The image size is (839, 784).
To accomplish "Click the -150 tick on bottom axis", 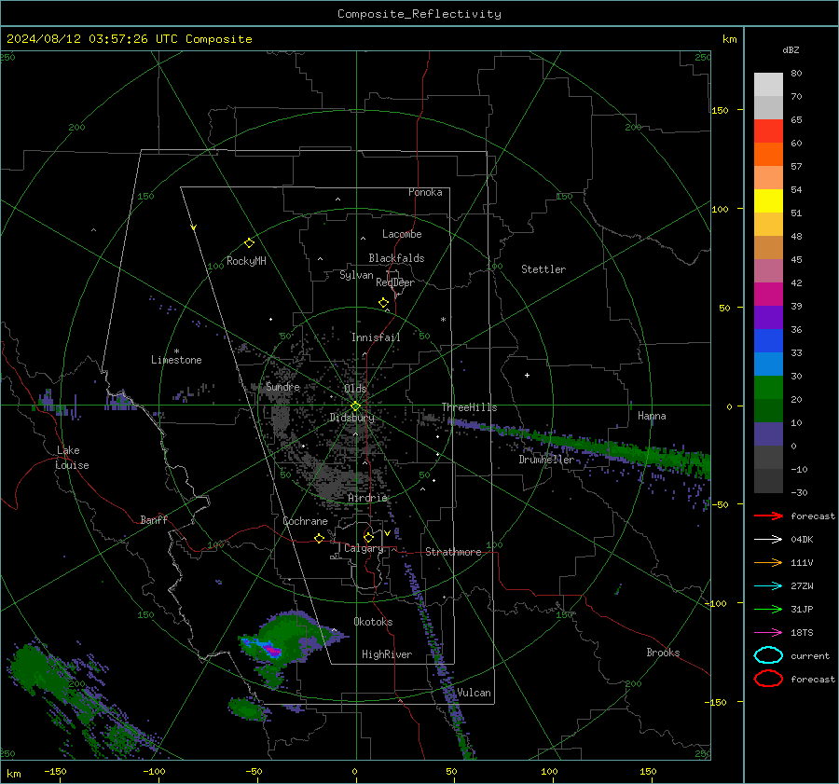I will coord(55,771).
